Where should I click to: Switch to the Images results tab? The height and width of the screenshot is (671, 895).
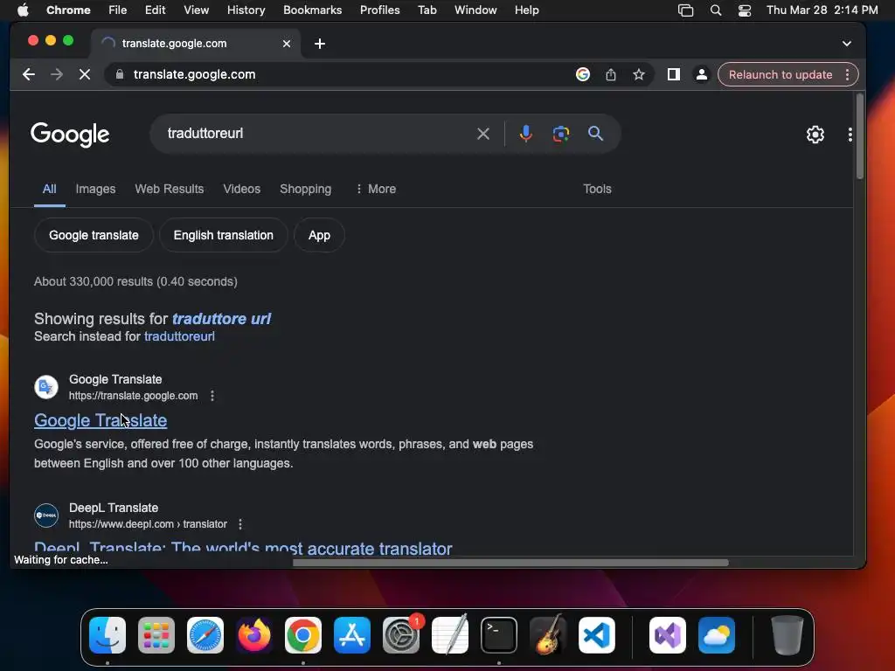click(x=95, y=189)
